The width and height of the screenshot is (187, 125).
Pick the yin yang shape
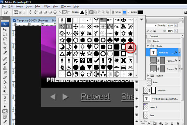(x=75, y=74)
